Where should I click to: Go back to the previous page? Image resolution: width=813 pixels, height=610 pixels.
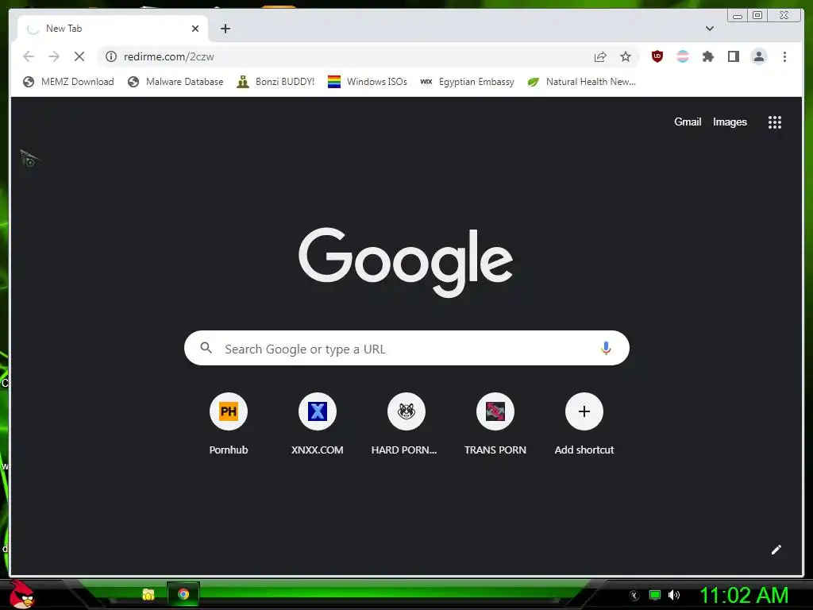point(29,56)
